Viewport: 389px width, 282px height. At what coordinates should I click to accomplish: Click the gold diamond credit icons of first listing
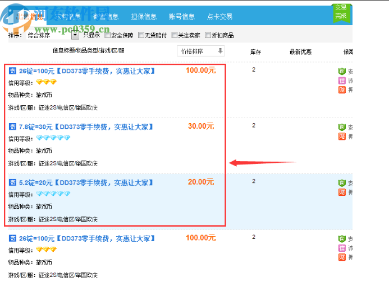click(x=47, y=82)
